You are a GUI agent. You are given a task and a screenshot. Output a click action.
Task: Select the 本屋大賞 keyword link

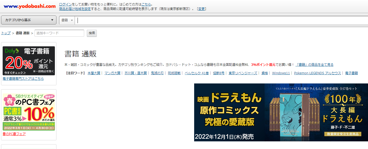tap(94, 73)
